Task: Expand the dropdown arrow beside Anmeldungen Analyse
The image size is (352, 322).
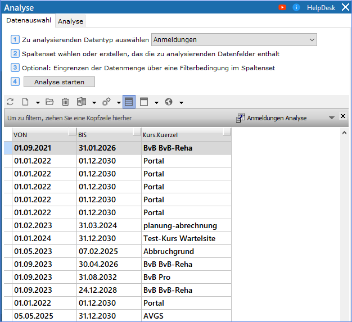Action: [x=331, y=118]
